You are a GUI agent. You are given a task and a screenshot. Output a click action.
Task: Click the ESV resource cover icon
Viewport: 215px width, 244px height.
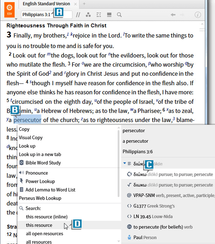pos(10,9)
